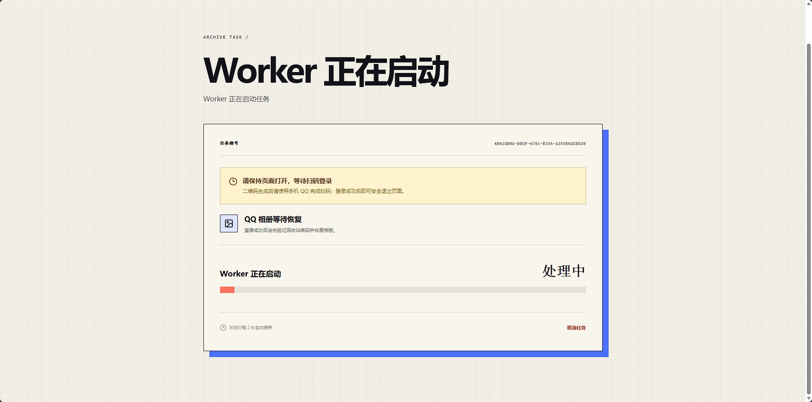This screenshot has height=402, width=812.
Task: Cancel the task via 取消任务 link
Action: point(576,328)
